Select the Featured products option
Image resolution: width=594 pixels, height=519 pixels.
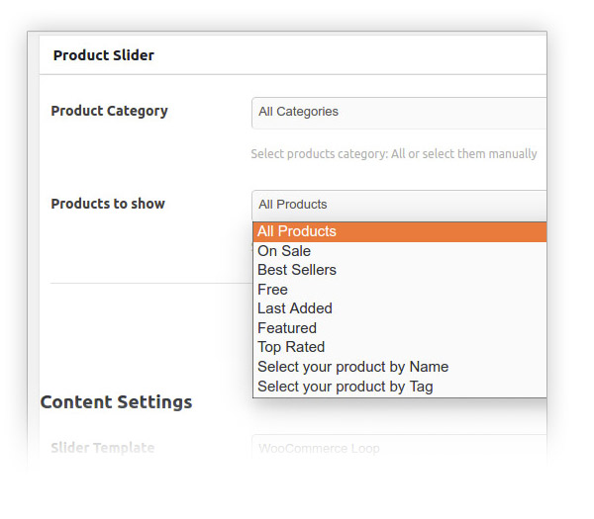[x=287, y=328]
